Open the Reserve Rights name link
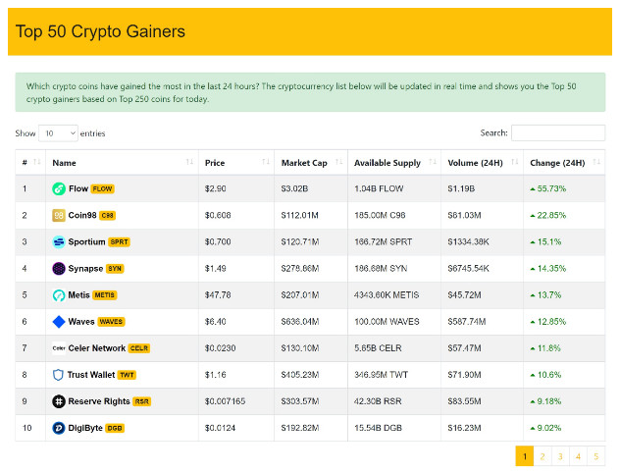This screenshot has width=620, height=473. tap(99, 401)
